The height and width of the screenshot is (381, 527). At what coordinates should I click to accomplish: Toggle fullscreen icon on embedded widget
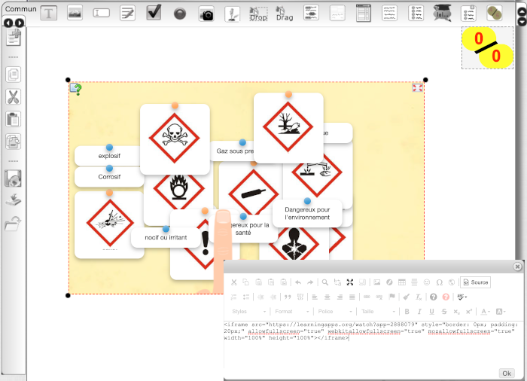click(x=417, y=88)
